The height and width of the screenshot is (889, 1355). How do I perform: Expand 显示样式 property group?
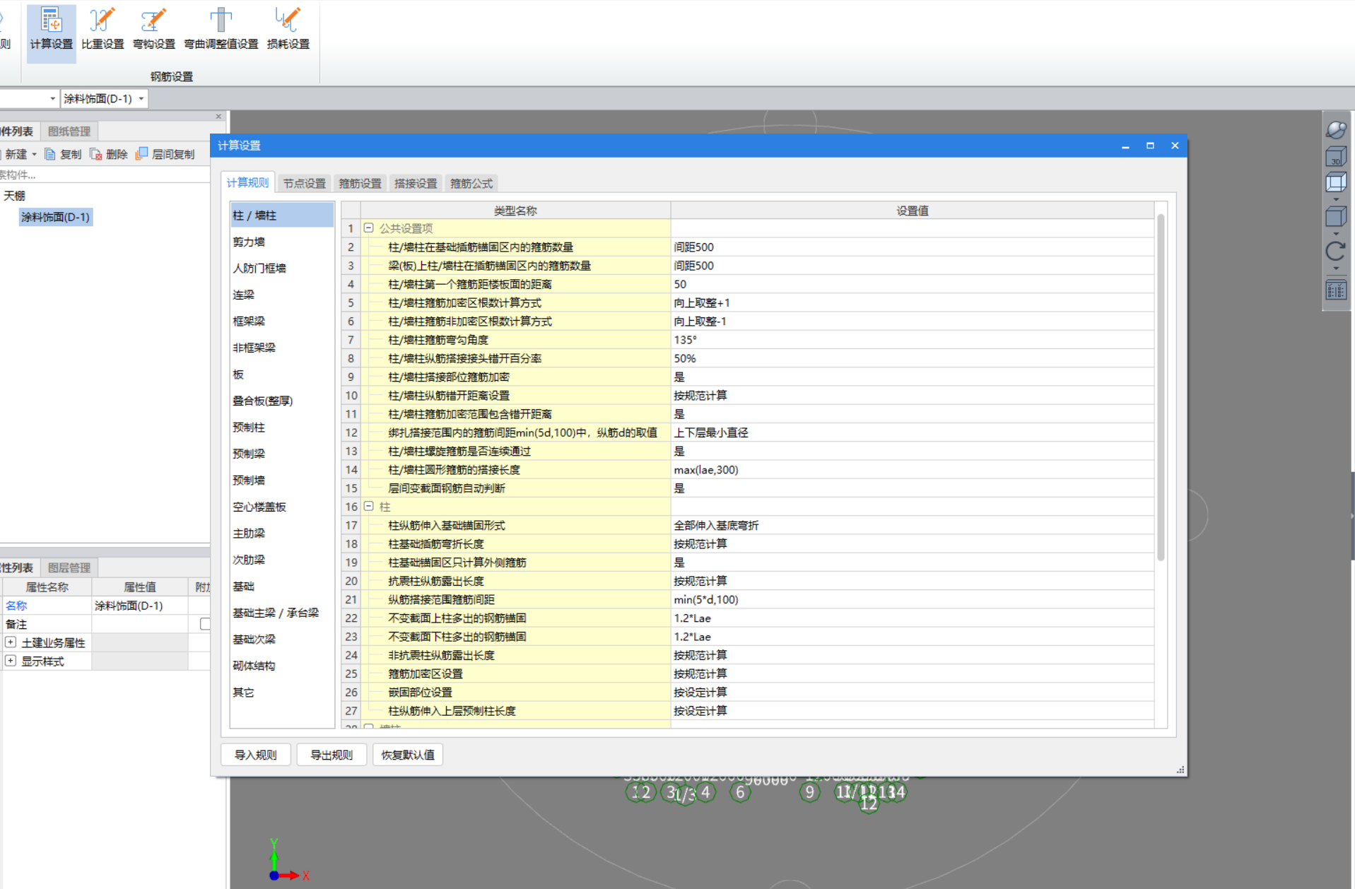pyautogui.click(x=11, y=661)
